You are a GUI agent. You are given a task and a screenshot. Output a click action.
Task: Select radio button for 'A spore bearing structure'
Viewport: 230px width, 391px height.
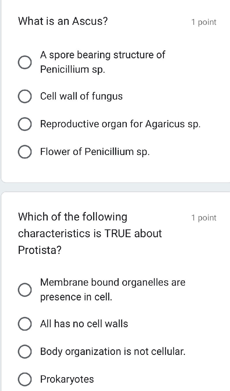(25, 62)
